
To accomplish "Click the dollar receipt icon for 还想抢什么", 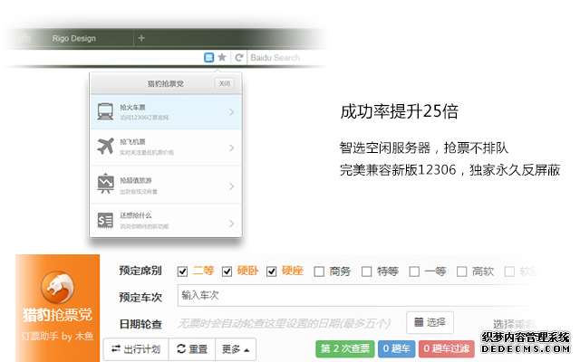I will pyautogui.click(x=105, y=221).
